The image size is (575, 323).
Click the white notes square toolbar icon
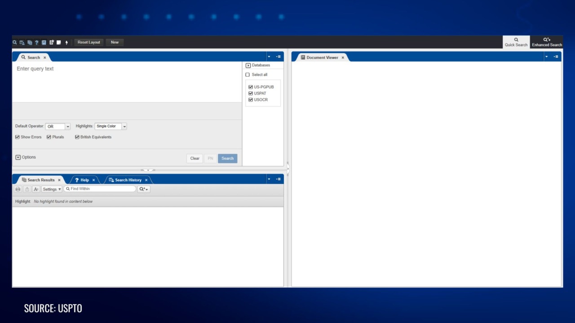[x=59, y=43]
